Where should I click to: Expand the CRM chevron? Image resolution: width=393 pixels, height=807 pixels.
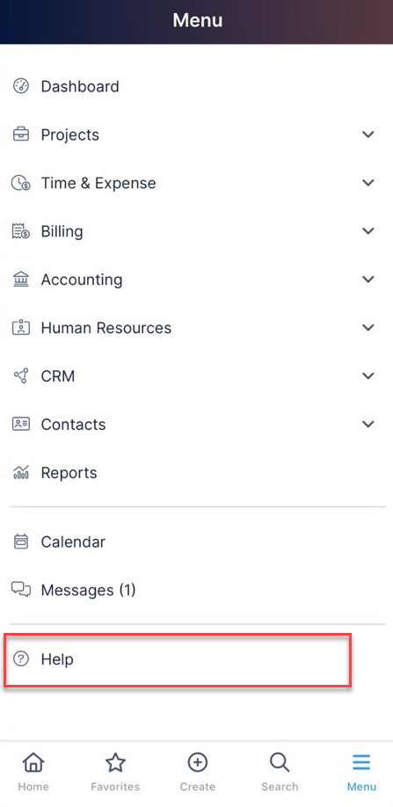[368, 375]
